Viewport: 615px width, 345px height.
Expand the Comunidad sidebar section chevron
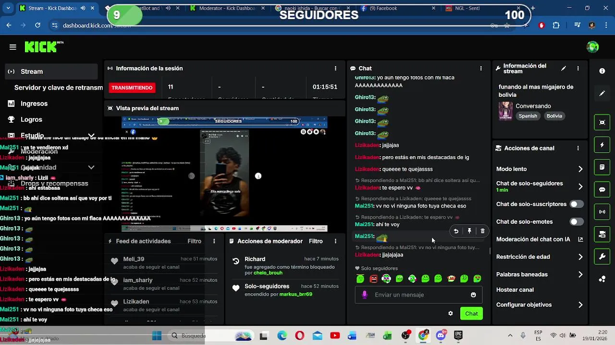91,167
